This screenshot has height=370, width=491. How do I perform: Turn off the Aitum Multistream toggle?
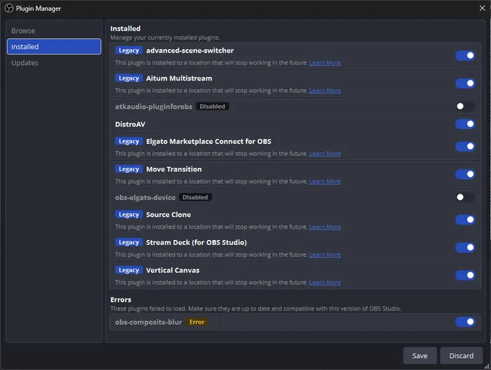465,83
